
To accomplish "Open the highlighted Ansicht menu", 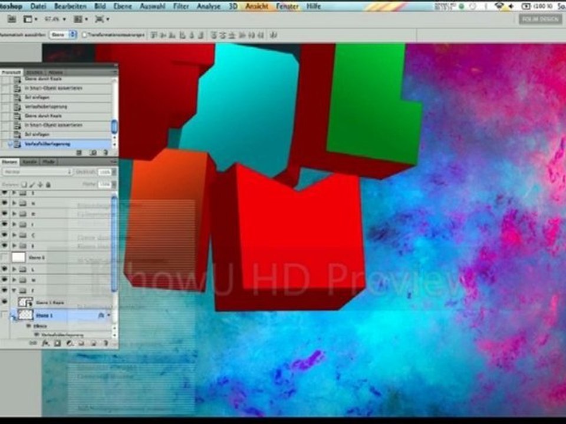I will (257, 6).
